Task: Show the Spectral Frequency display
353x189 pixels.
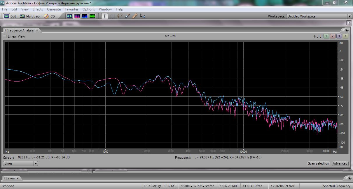Action: point(77,16)
